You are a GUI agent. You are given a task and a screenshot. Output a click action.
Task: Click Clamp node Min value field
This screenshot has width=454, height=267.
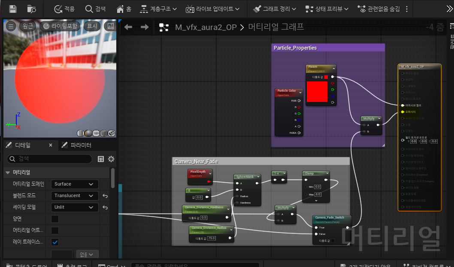(x=318, y=187)
